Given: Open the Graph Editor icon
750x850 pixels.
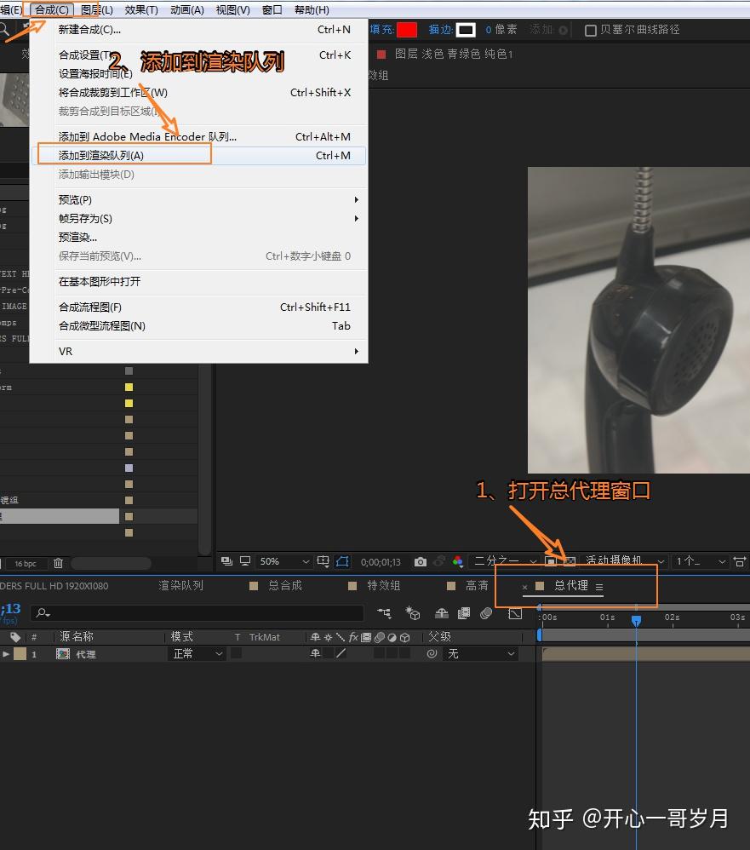Looking at the screenshot, I should [515, 613].
